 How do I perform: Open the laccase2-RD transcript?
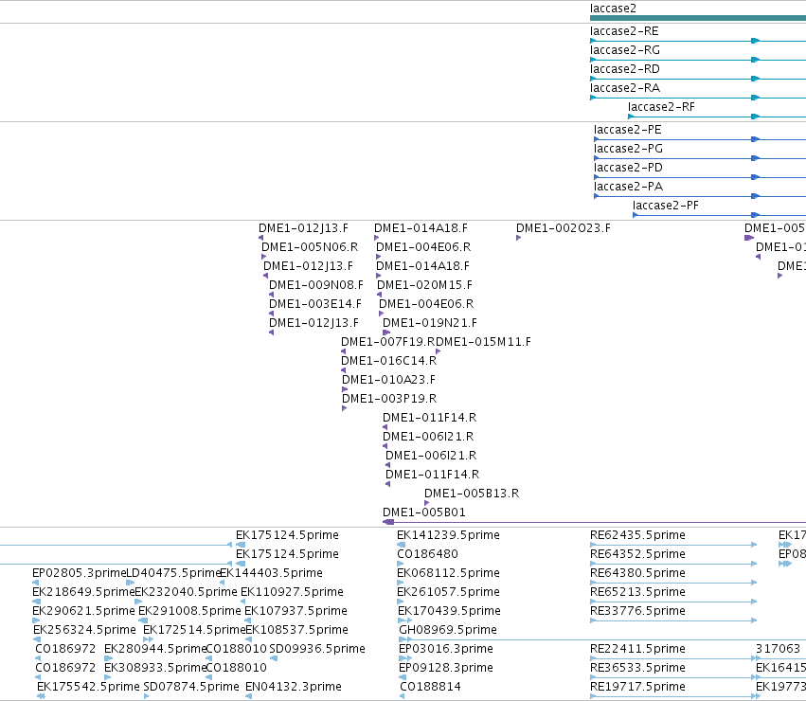624,69
